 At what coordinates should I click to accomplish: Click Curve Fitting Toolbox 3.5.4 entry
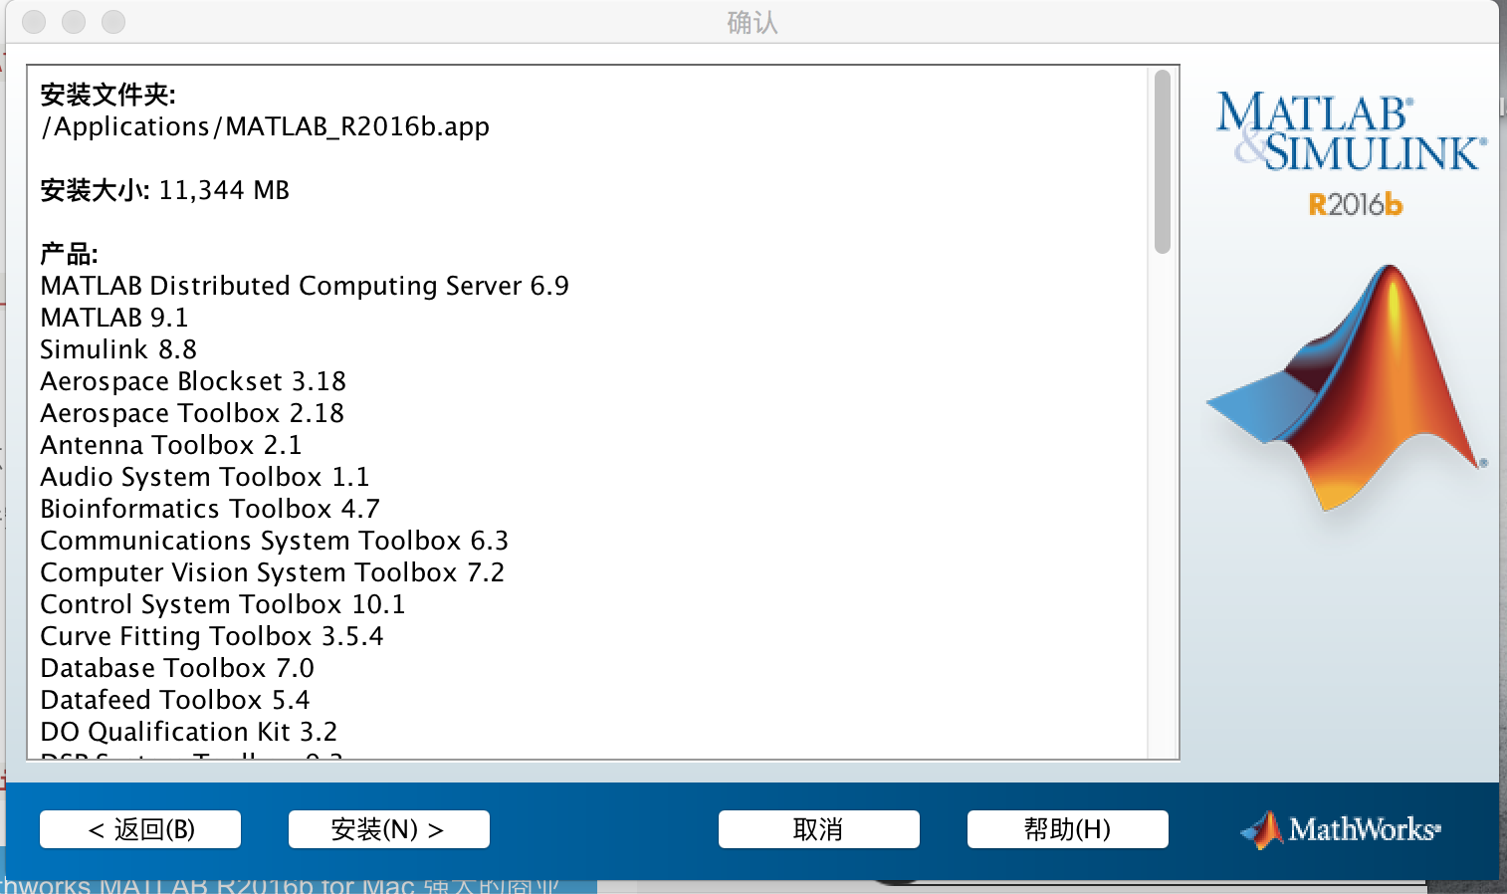(211, 636)
